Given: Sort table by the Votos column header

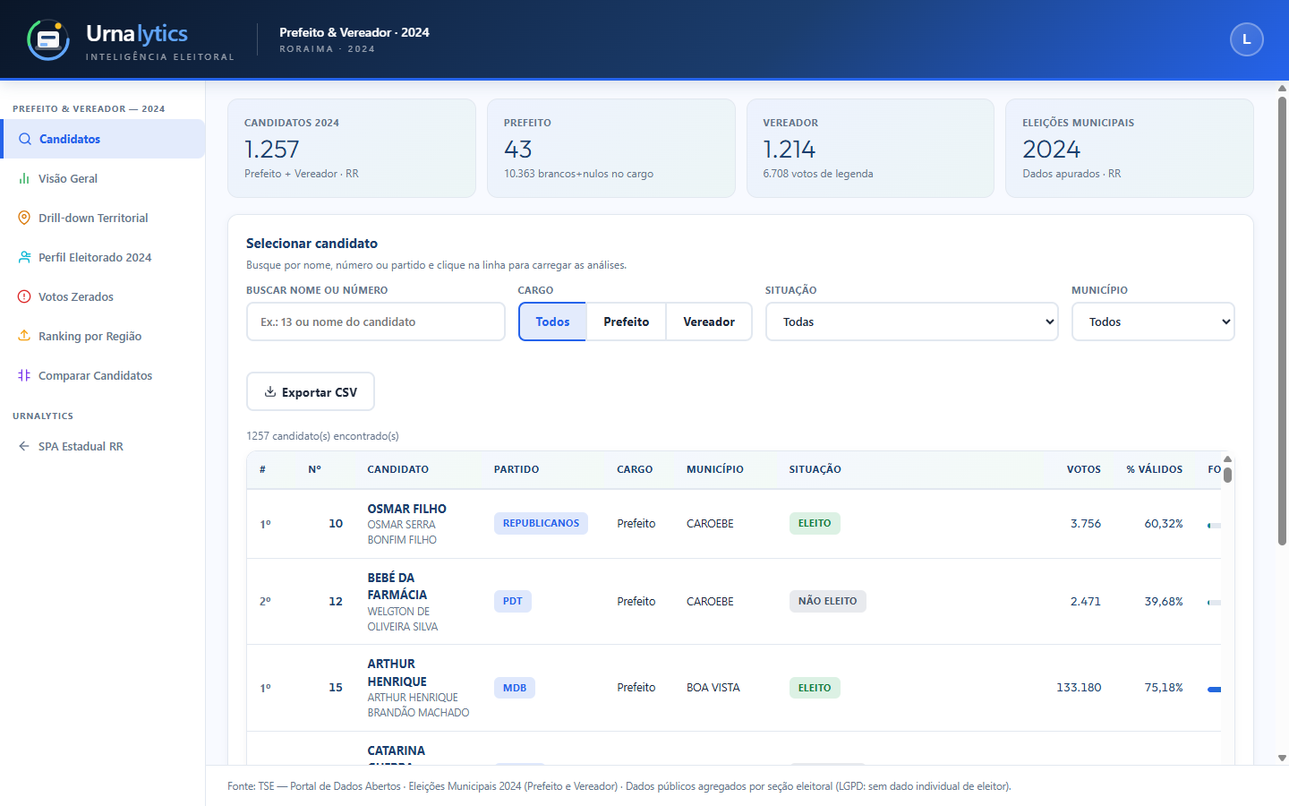Looking at the screenshot, I should [x=1083, y=469].
